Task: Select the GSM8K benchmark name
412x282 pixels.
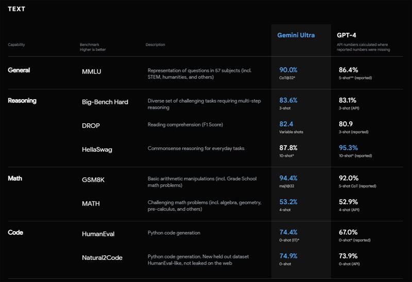Action: click(x=93, y=180)
